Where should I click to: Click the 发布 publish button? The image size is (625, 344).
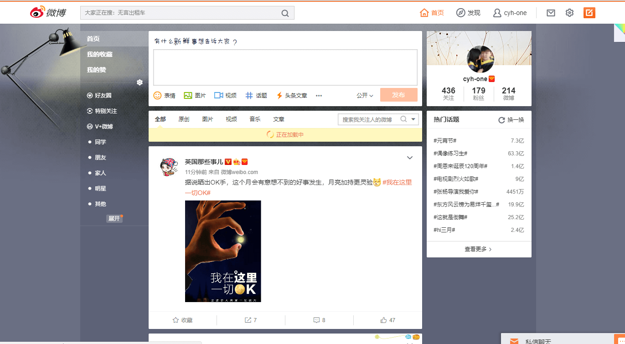point(398,95)
